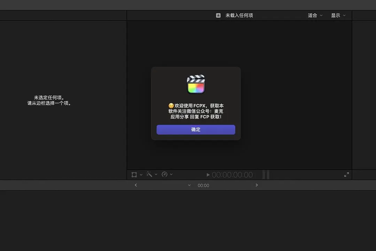Screen dimensions: 376x251
Task: Click the 确定 button to dismiss the dialog
Action: pos(196,130)
